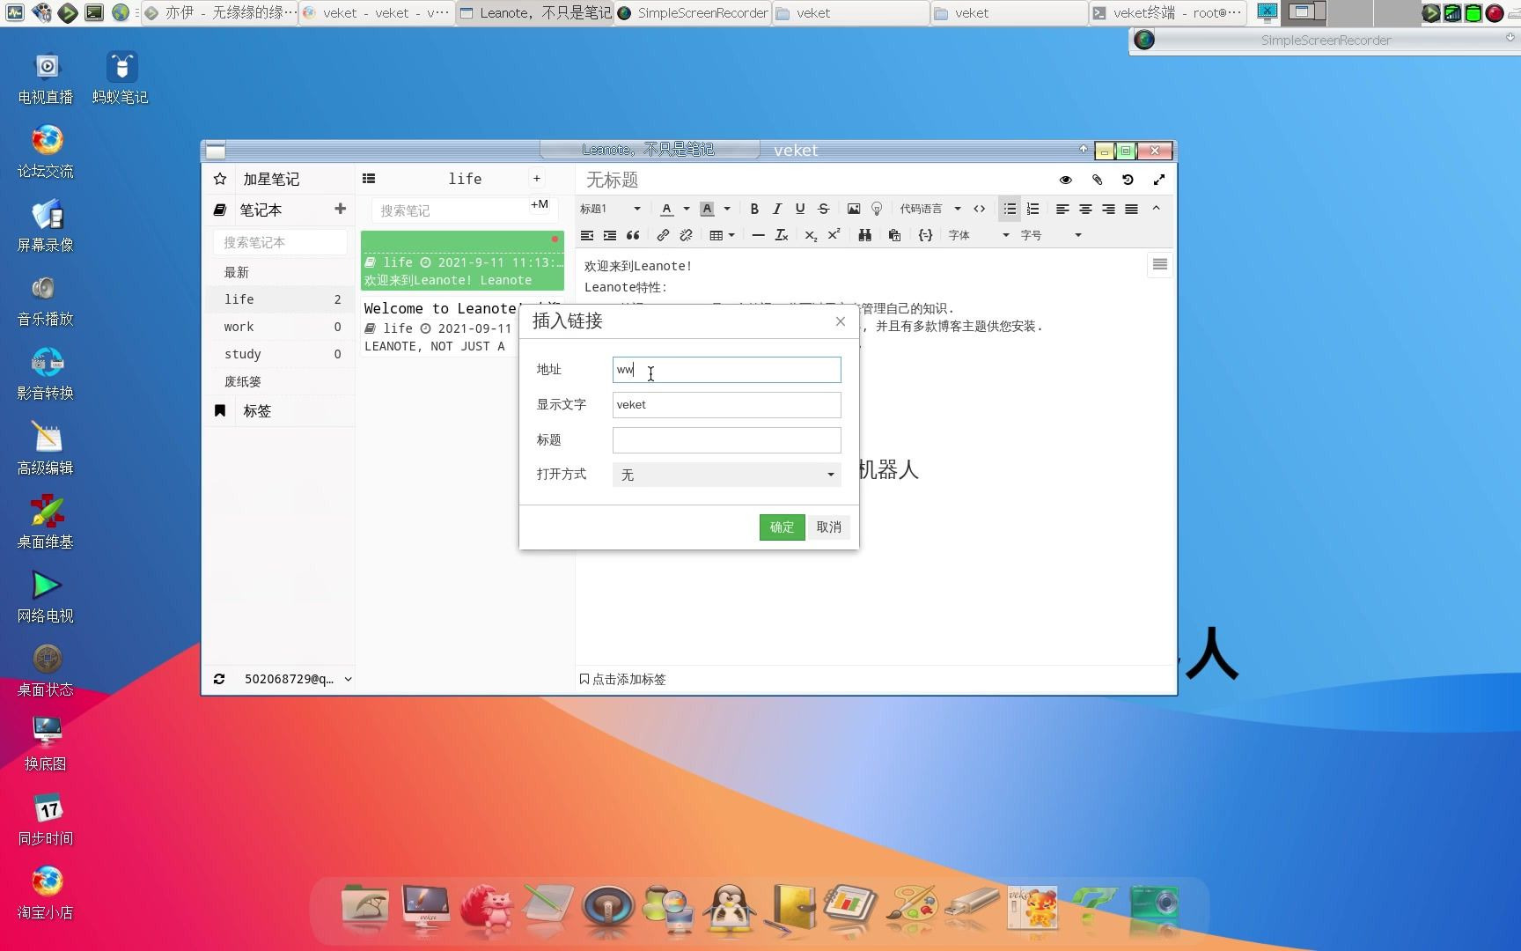This screenshot has height=951, width=1521.
Task: Click the 地址 address input field
Action: 726,370
